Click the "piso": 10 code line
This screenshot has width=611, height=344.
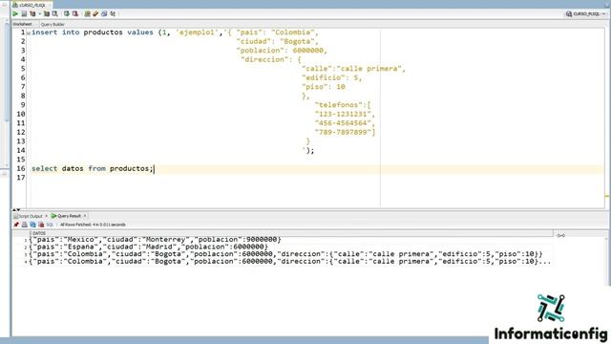pos(324,87)
